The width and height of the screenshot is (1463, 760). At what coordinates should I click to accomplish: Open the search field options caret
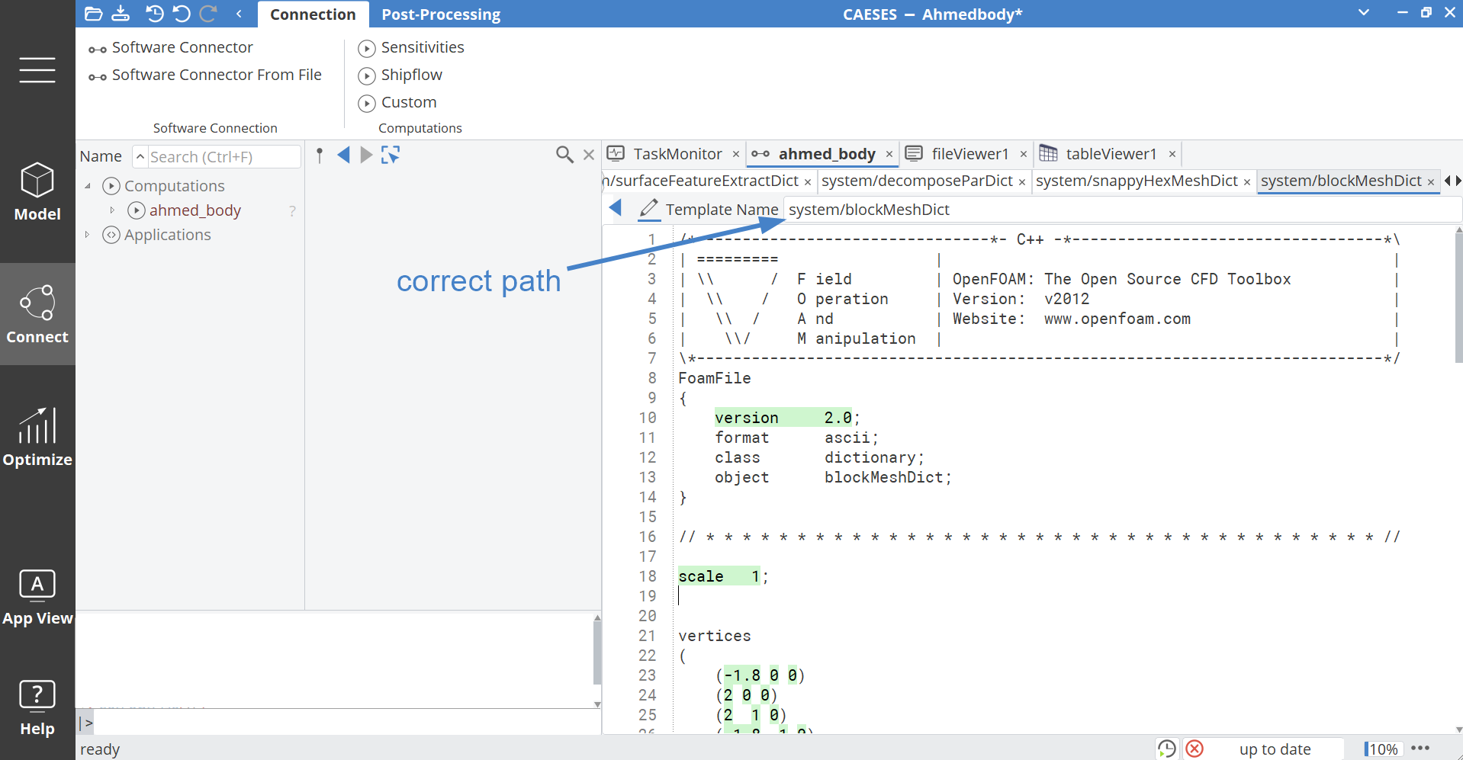click(140, 156)
